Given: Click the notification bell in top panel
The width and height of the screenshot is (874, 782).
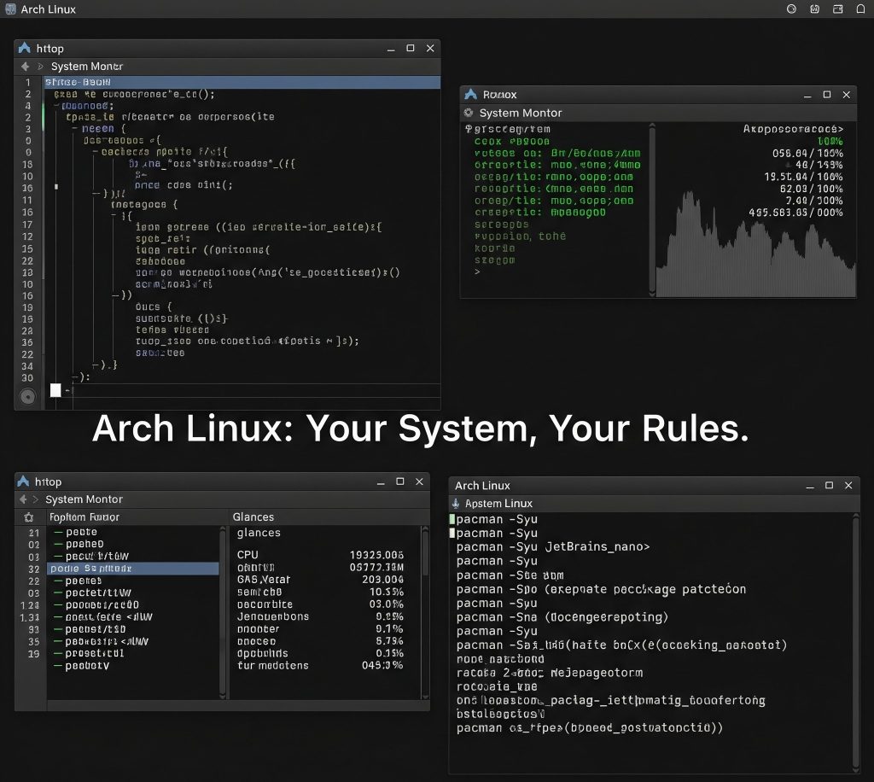Looking at the screenshot, I should [x=860, y=9].
